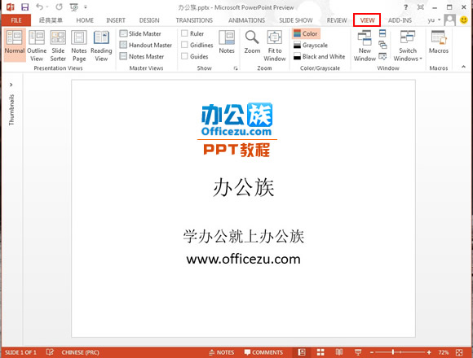The image size is (473, 358).
Task: Undo last action in quick access toolbar
Action: point(39,7)
